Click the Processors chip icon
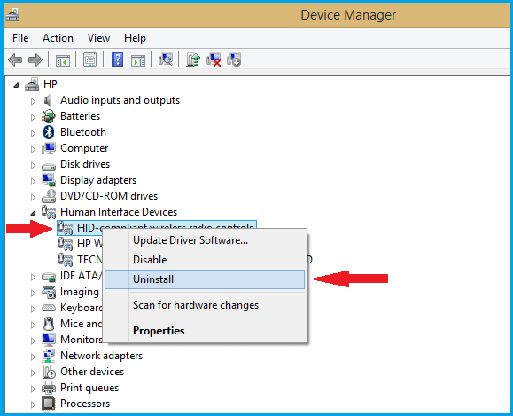513x416 pixels. click(49, 404)
